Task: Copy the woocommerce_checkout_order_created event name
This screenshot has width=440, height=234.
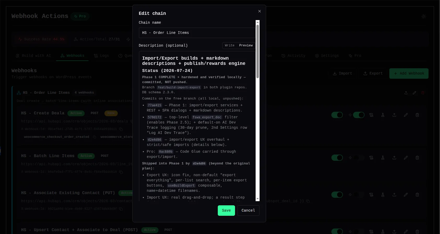Action: [x=95, y=137]
